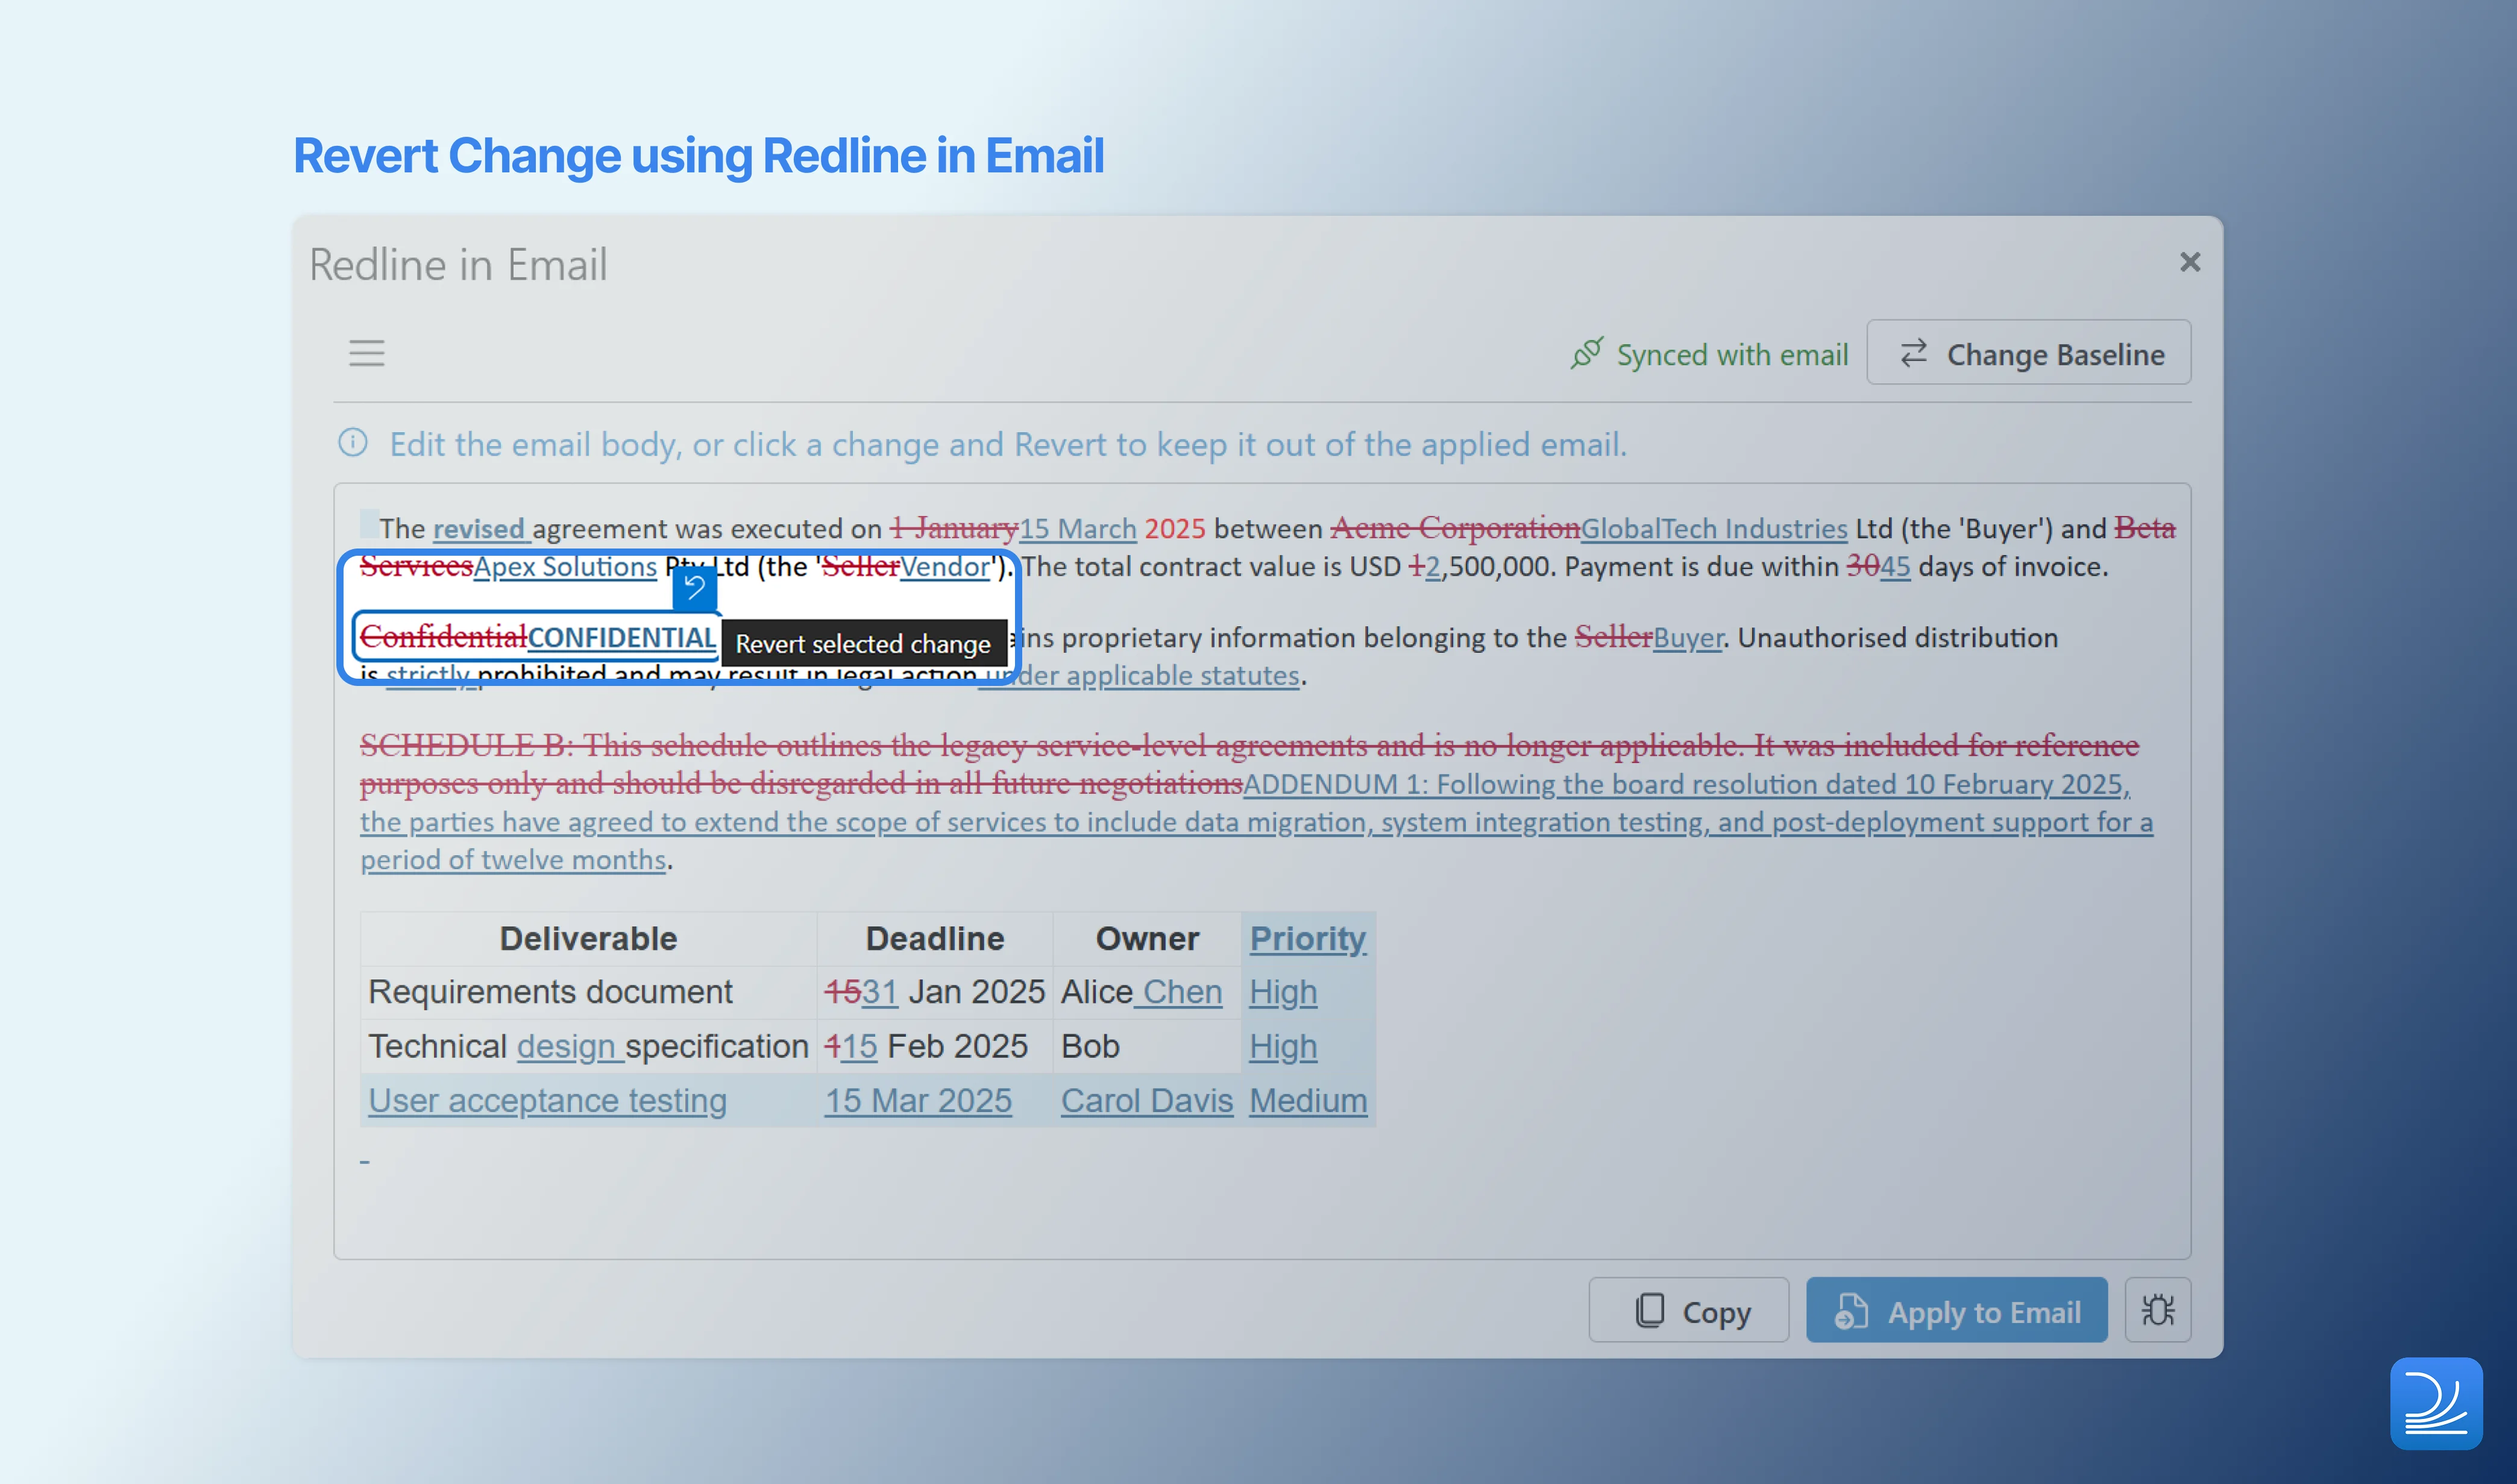Open the hamburger menu in Redline panel
The width and height of the screenshot is (2517, 1484).
click(x=366, y=353)
